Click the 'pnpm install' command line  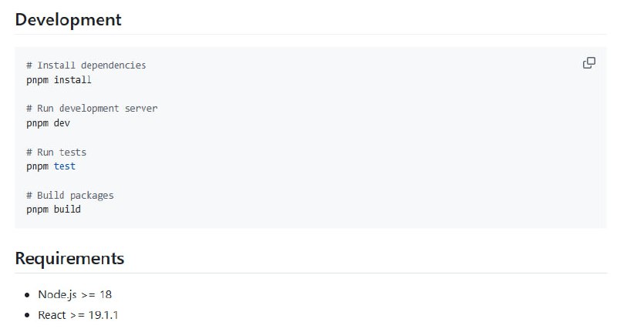(59, 79)
